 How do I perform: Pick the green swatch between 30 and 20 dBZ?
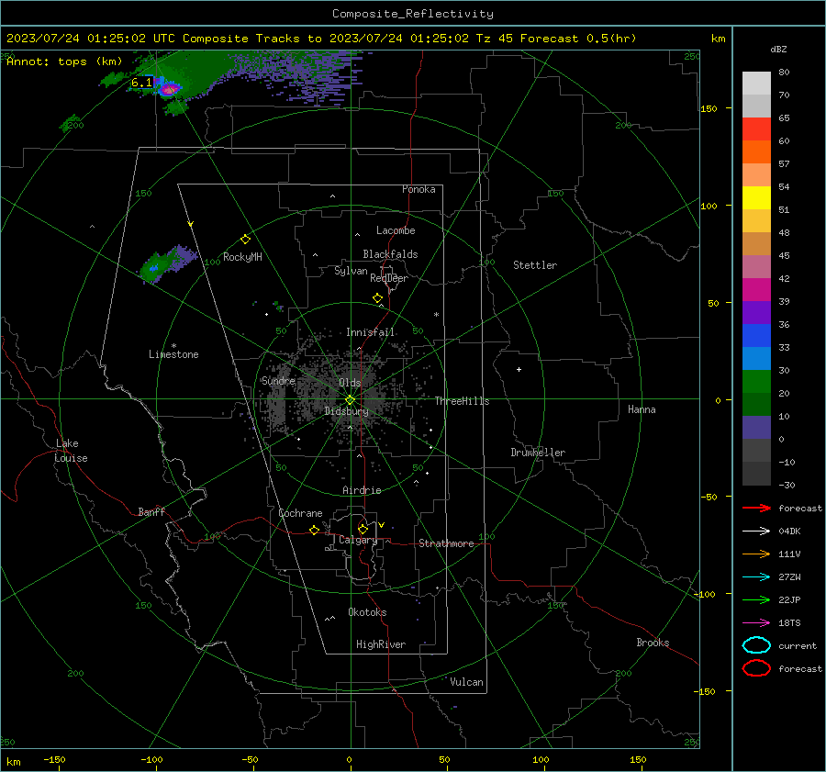click(x=756, y=382)
